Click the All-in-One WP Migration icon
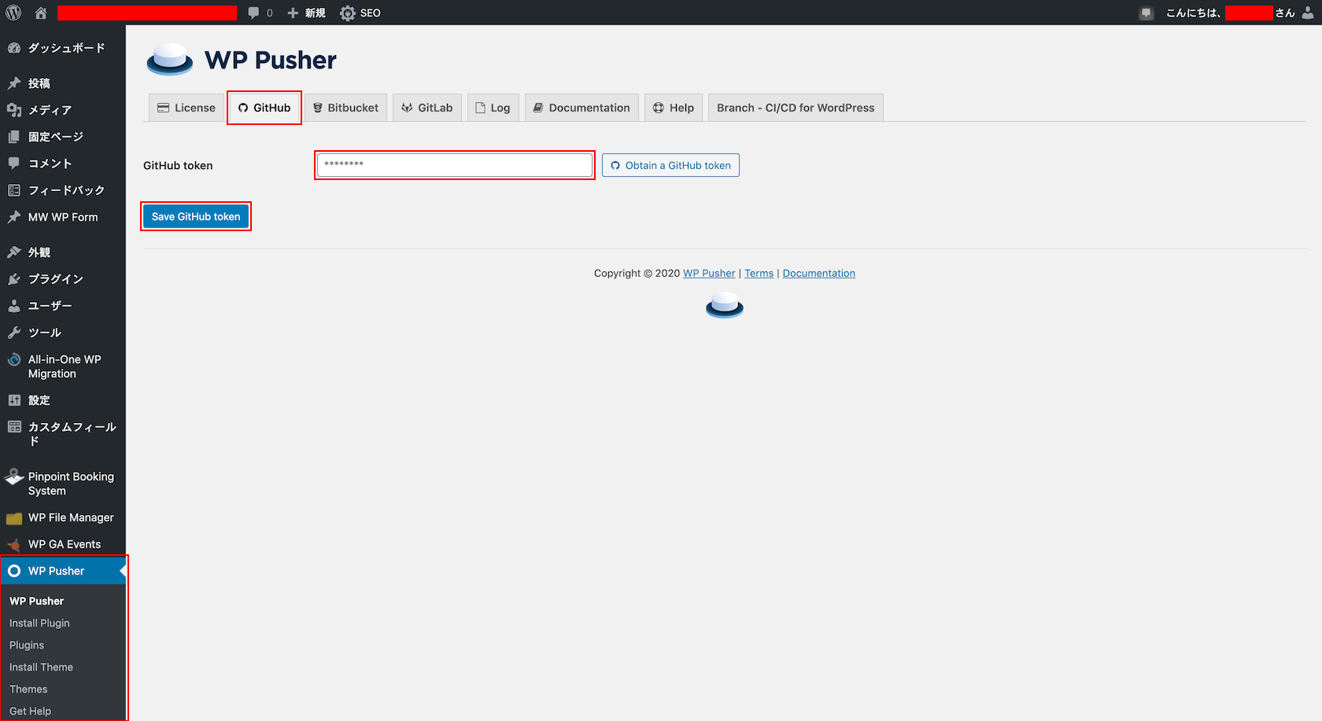The width and height of the screenshot is (1322, 721). 15,359
